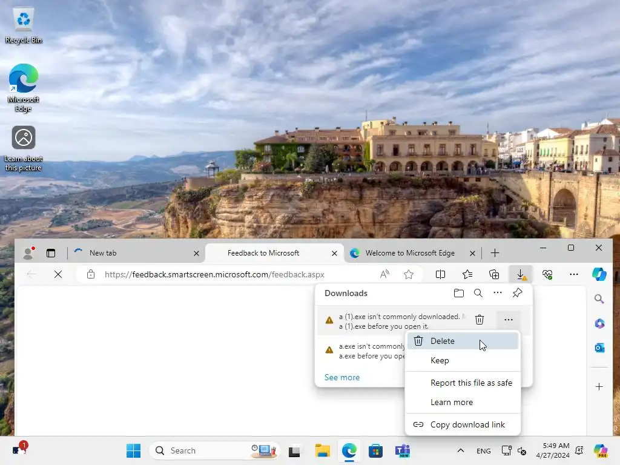This screenshot has height=465, width=620.
Task: Switch to the New tab tab
Action: [x=136, y=253]
